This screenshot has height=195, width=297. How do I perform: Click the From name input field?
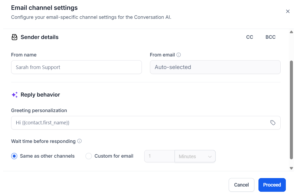pyautogui.click(x=76, y=67)
